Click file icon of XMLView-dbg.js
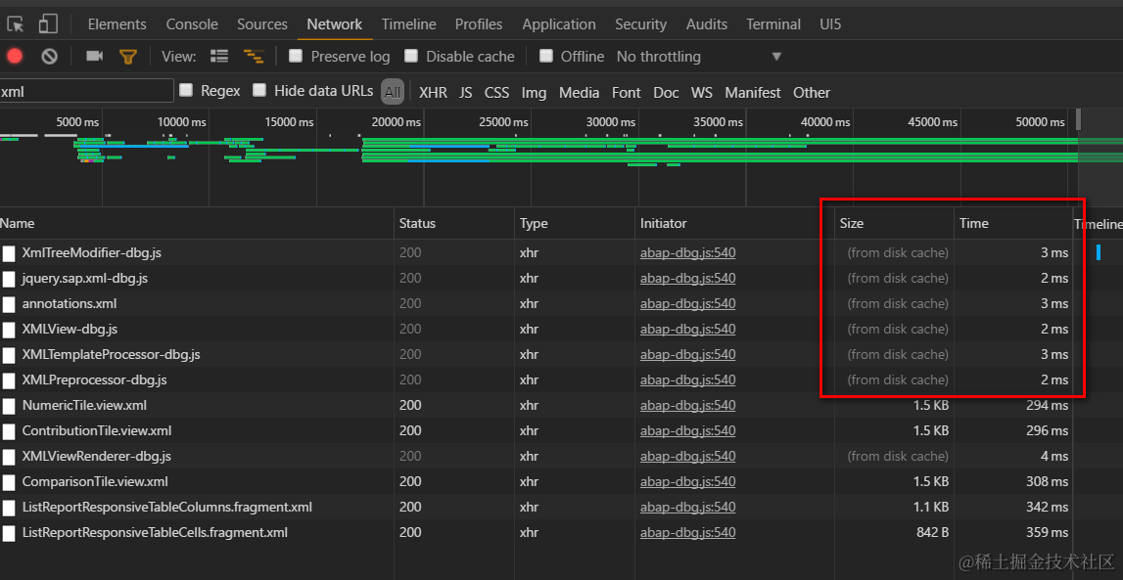 click(9, 330)
